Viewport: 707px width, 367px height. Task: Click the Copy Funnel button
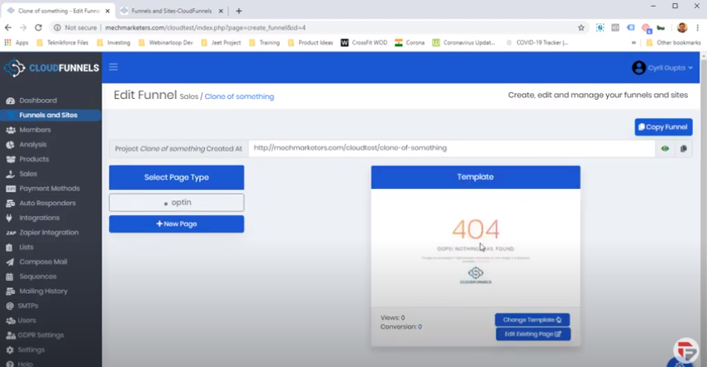[663, 127]
